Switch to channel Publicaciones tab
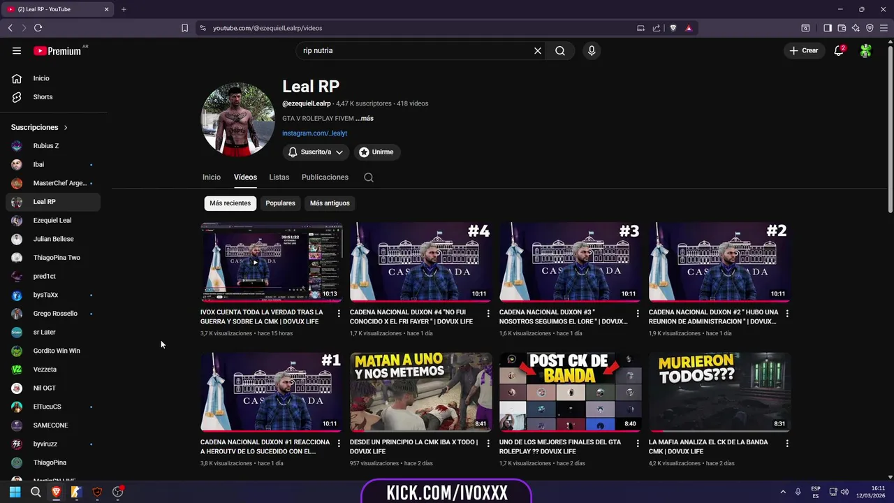This screenshot has width=894, height=503. click(325, 177)
